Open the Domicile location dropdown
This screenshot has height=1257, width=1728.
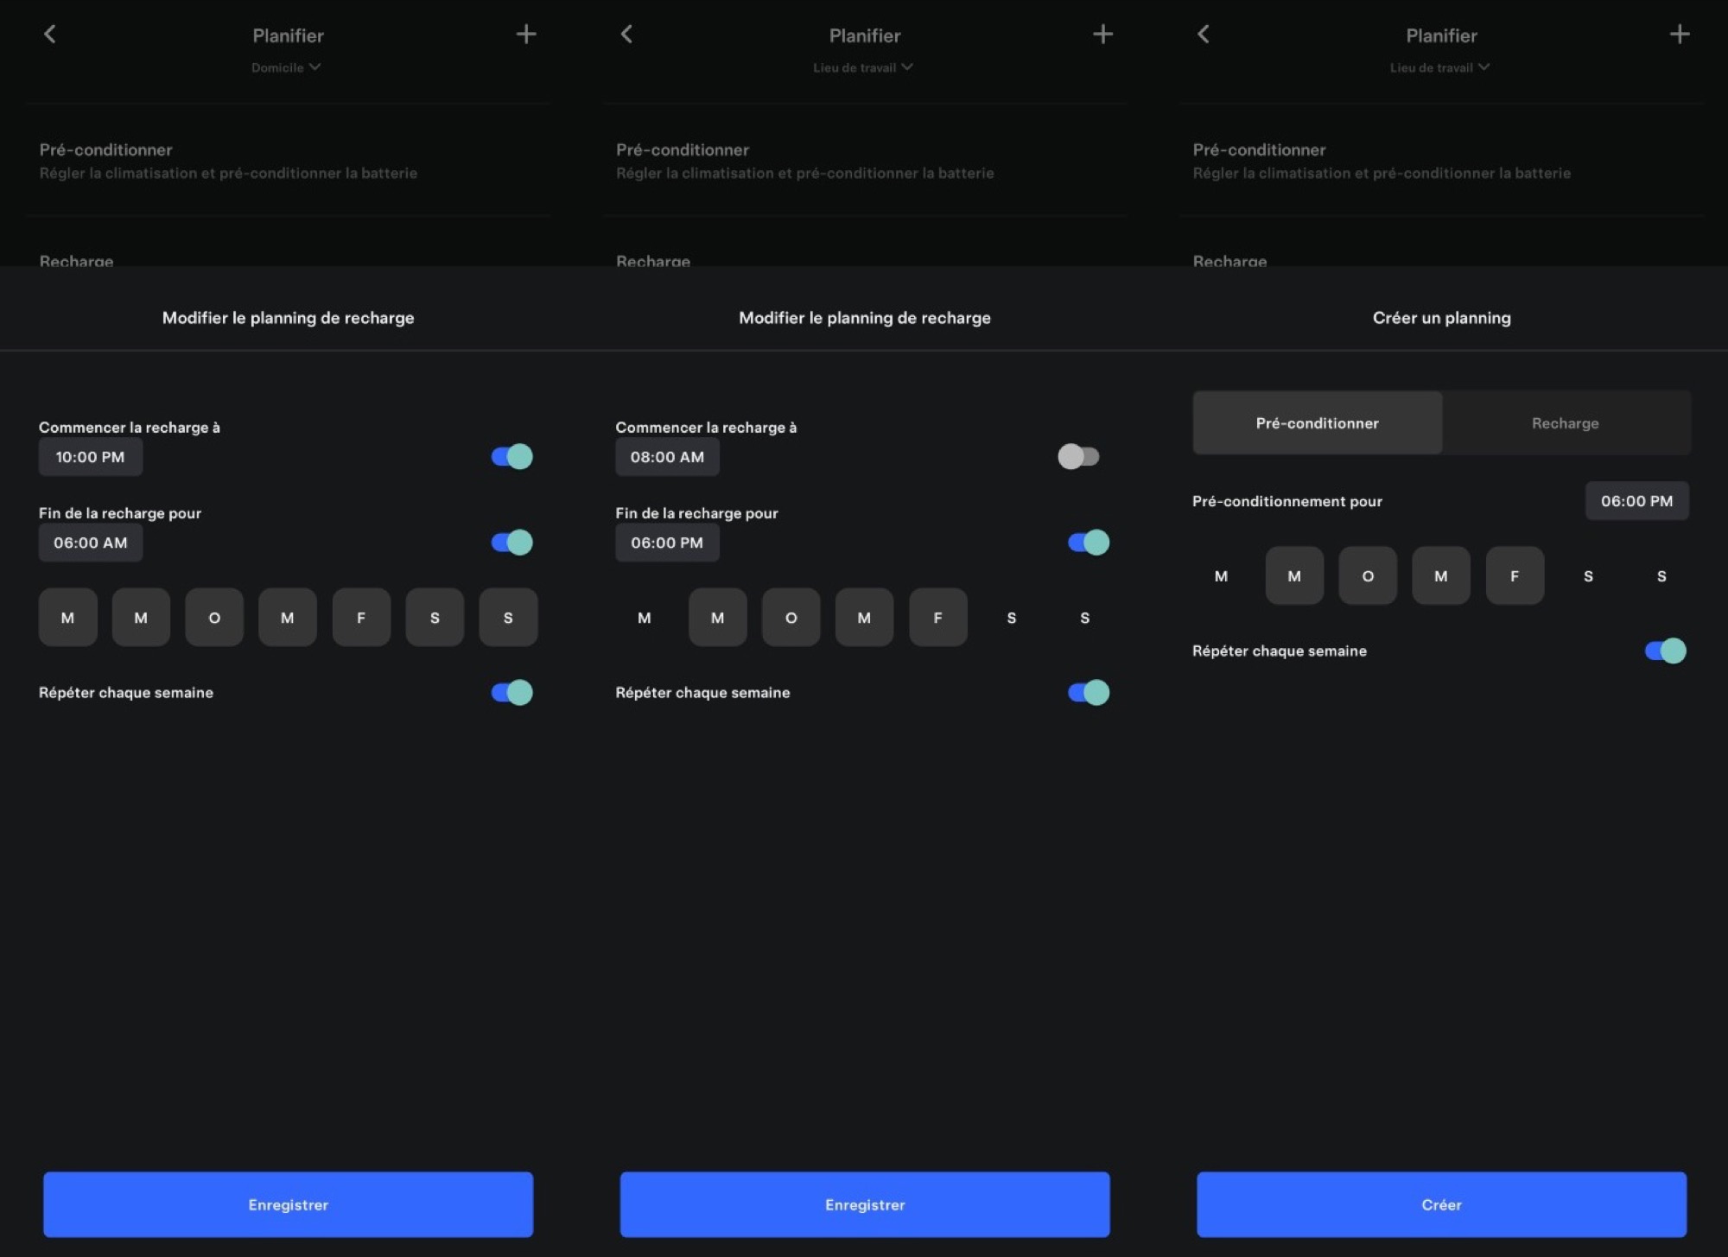pyautogui.click(x=286, y=67)
